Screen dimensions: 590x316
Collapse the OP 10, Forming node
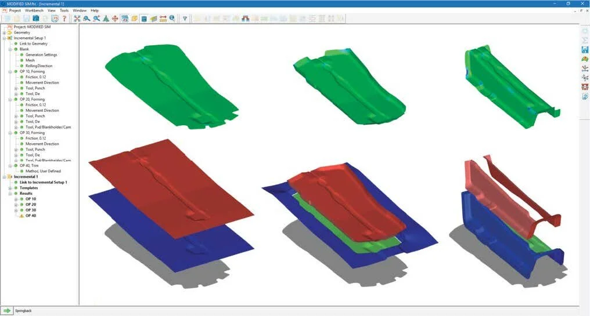click(10, 71)
